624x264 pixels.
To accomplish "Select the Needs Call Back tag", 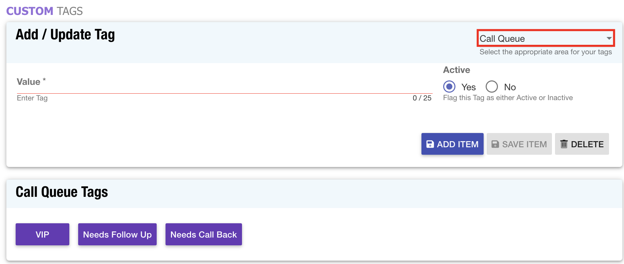I will tap(204, 234).
